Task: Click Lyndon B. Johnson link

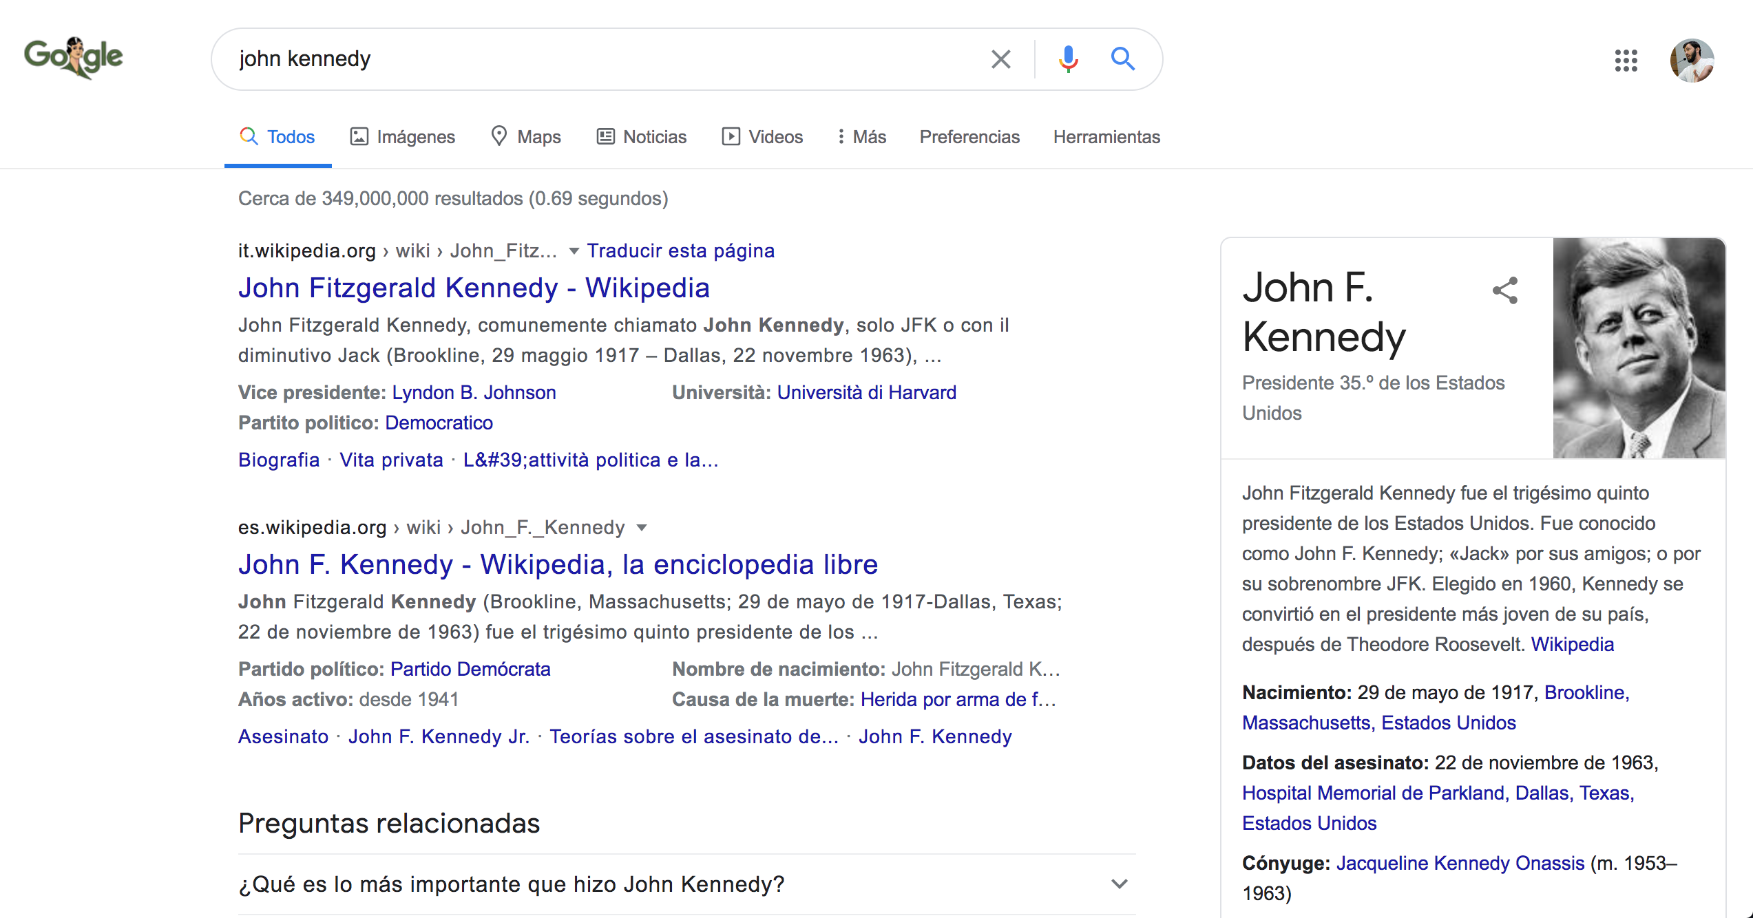Action: click(x=474, y=392)
